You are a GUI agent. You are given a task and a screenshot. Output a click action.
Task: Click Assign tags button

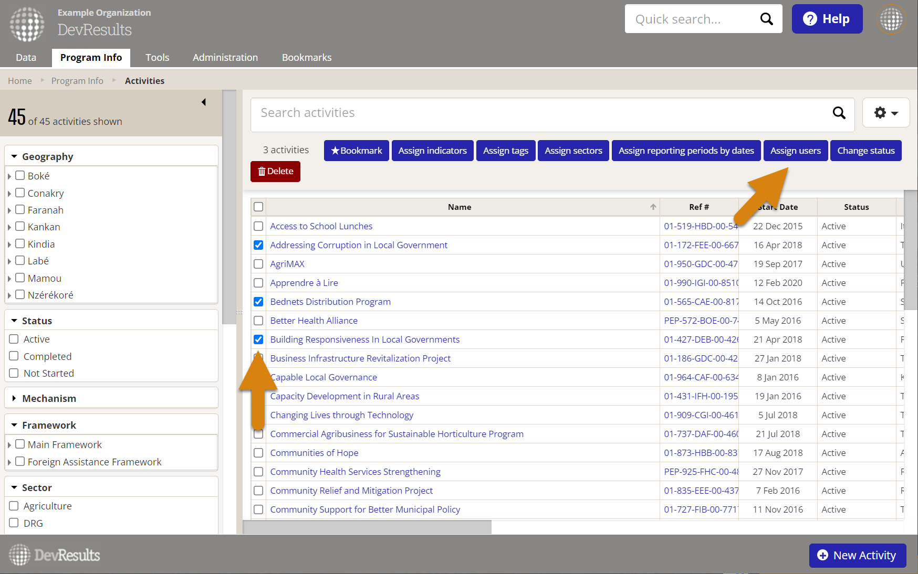point(506,151)
